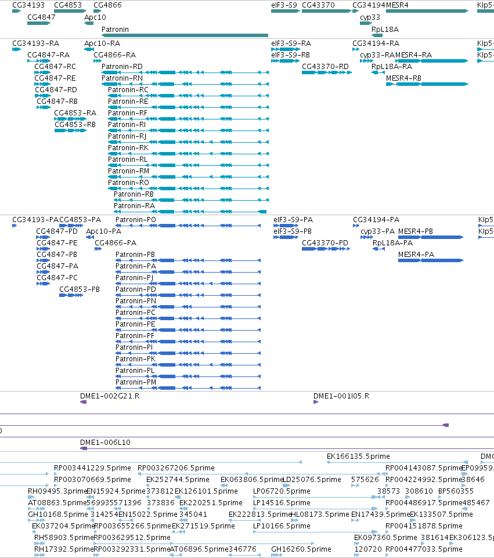This screenshot has height=558, width=494.
Task: Click the CG34193 gene label
Action: point(28,5)
